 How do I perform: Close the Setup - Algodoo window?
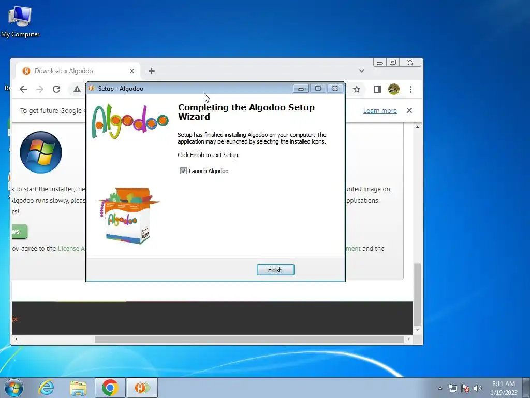tap(335, 89)
